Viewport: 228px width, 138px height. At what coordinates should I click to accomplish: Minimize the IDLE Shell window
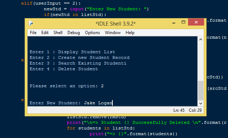click(174, 23)
